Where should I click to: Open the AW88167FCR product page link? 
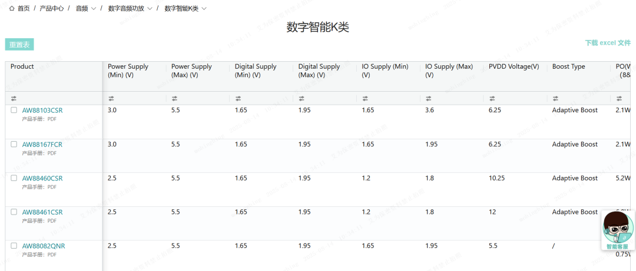point(42,145)
